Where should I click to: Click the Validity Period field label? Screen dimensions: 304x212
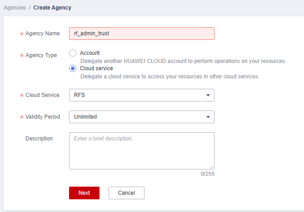coord(42,117)
